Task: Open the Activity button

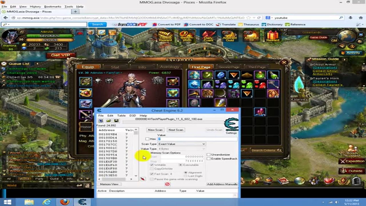Action: pos(351,53)
